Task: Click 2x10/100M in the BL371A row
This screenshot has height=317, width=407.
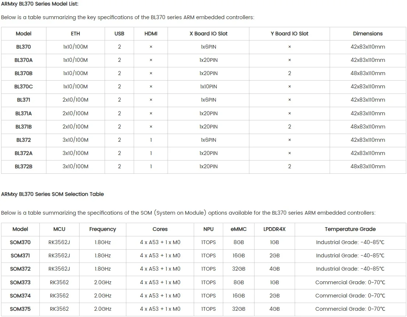Action: [x=75, y=113]
